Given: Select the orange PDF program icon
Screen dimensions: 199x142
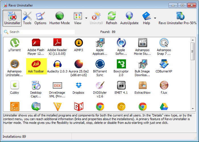Looking at the screenshot, I should pos(15,106).
